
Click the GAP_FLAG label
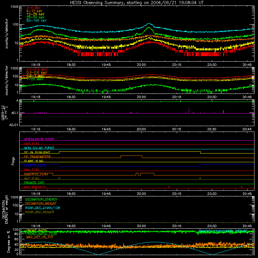click(x=32, y=144)
